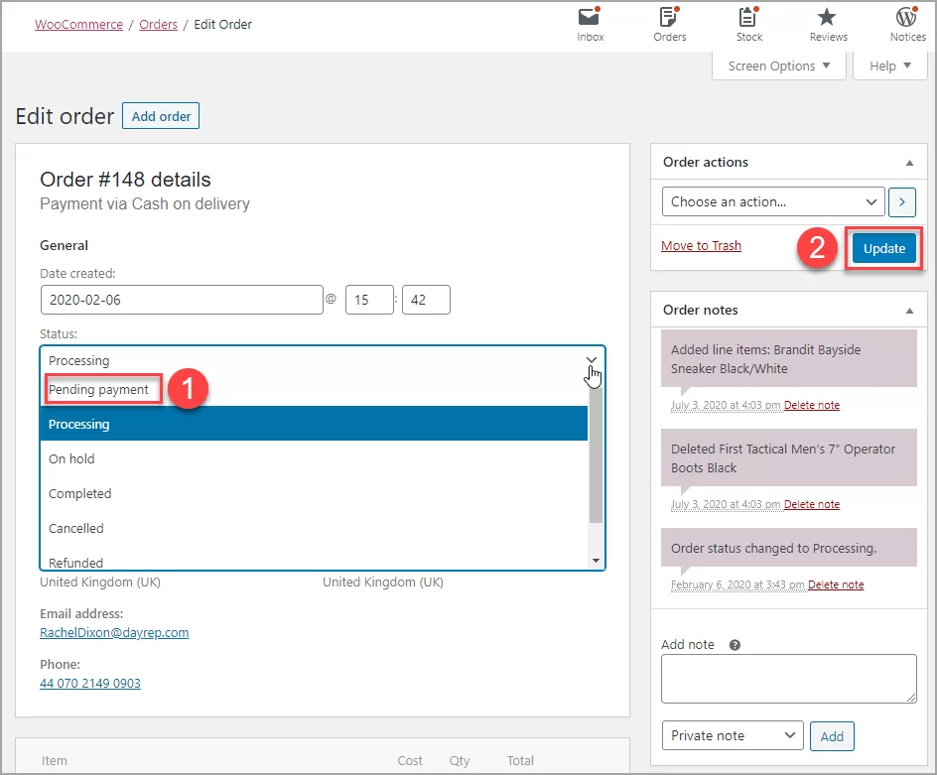Select the Reviews star icon
This screenshot has width=937, height=775.
(827, 18)
